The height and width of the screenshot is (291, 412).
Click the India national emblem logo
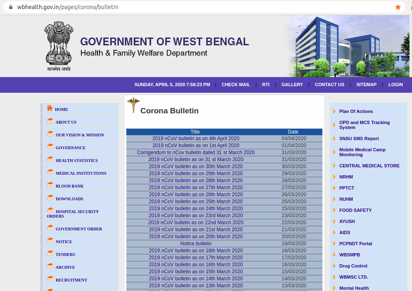click(x=59, y=47)
